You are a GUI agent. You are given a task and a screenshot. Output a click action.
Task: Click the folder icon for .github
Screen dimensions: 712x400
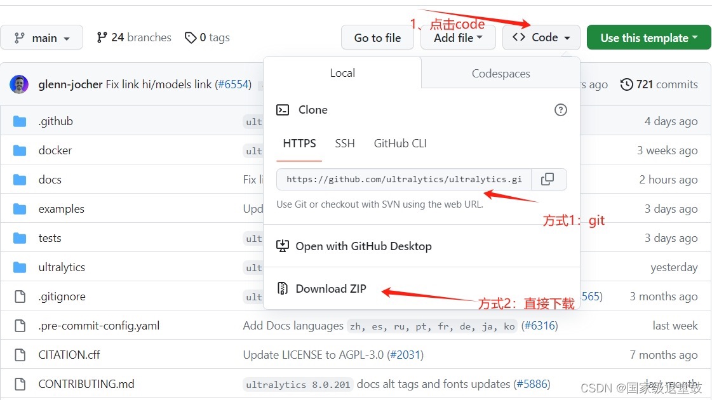point(20,121)
